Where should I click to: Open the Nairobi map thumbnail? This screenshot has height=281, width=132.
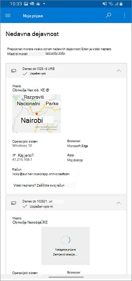(36, 114)
